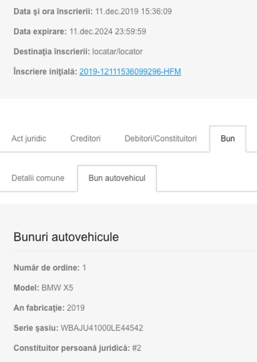Click the Număr de ordine label
This screenshot has height=362, width=257.
pos(46,268)
